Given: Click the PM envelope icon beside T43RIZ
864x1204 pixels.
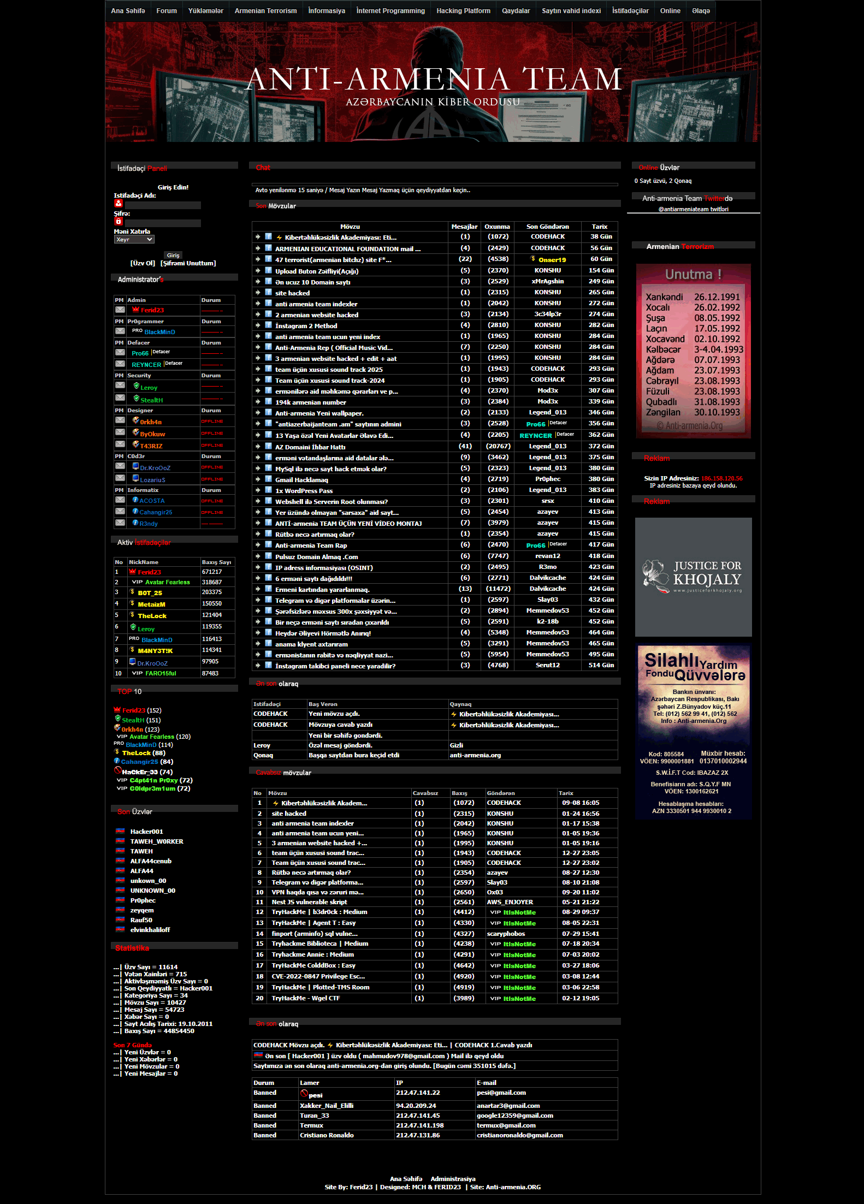Looking at the screenshot, I should pos(120,444).
